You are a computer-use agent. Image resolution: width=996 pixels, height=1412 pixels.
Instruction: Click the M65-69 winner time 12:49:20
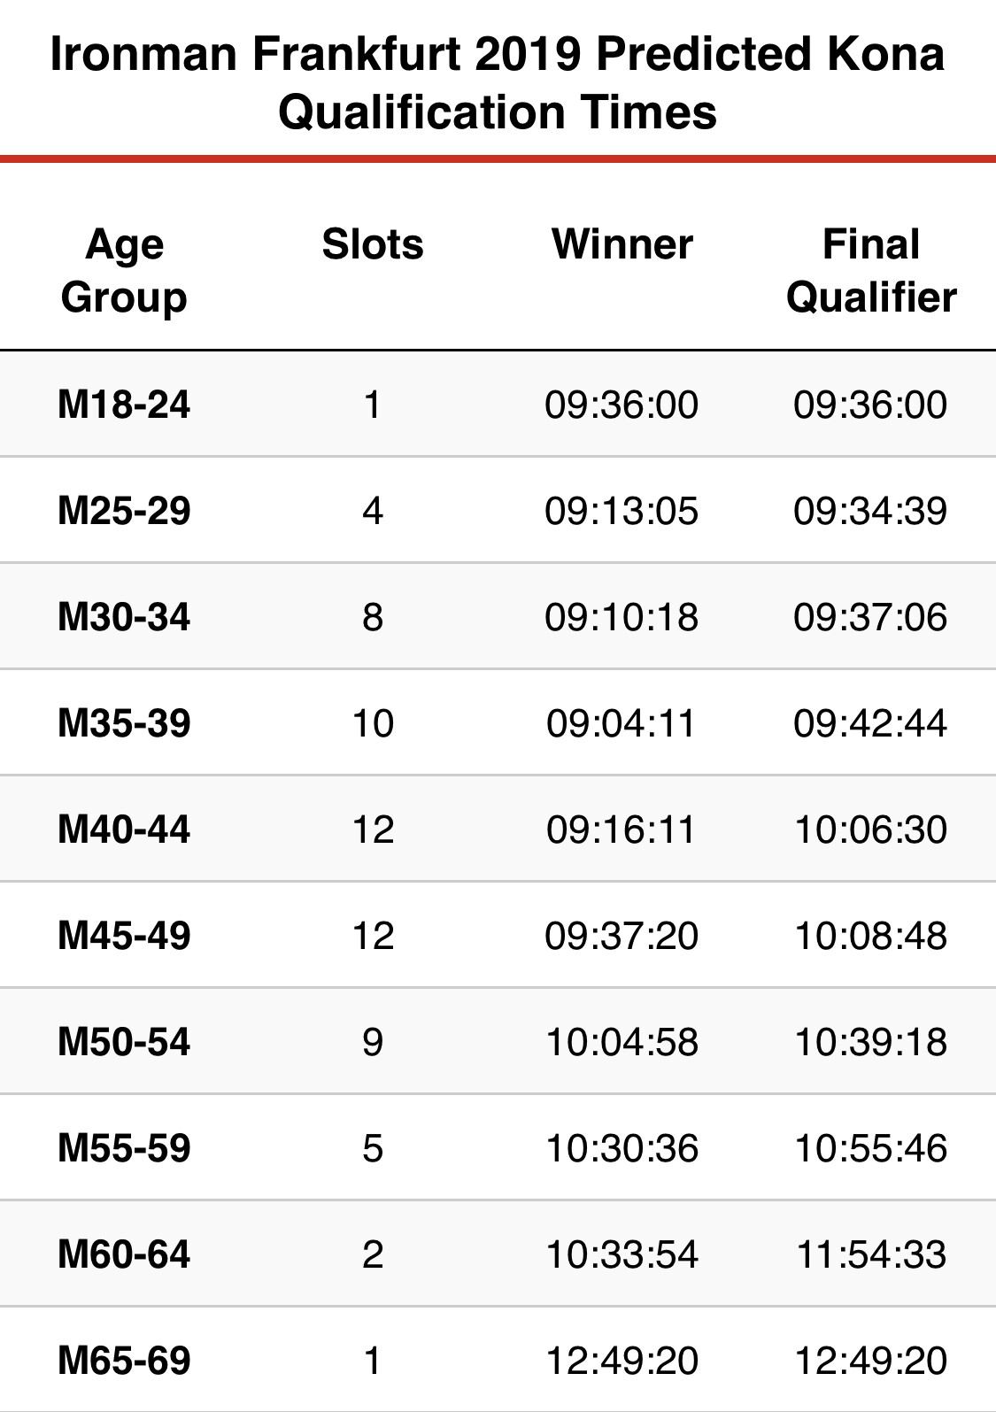click(622, 1361)
